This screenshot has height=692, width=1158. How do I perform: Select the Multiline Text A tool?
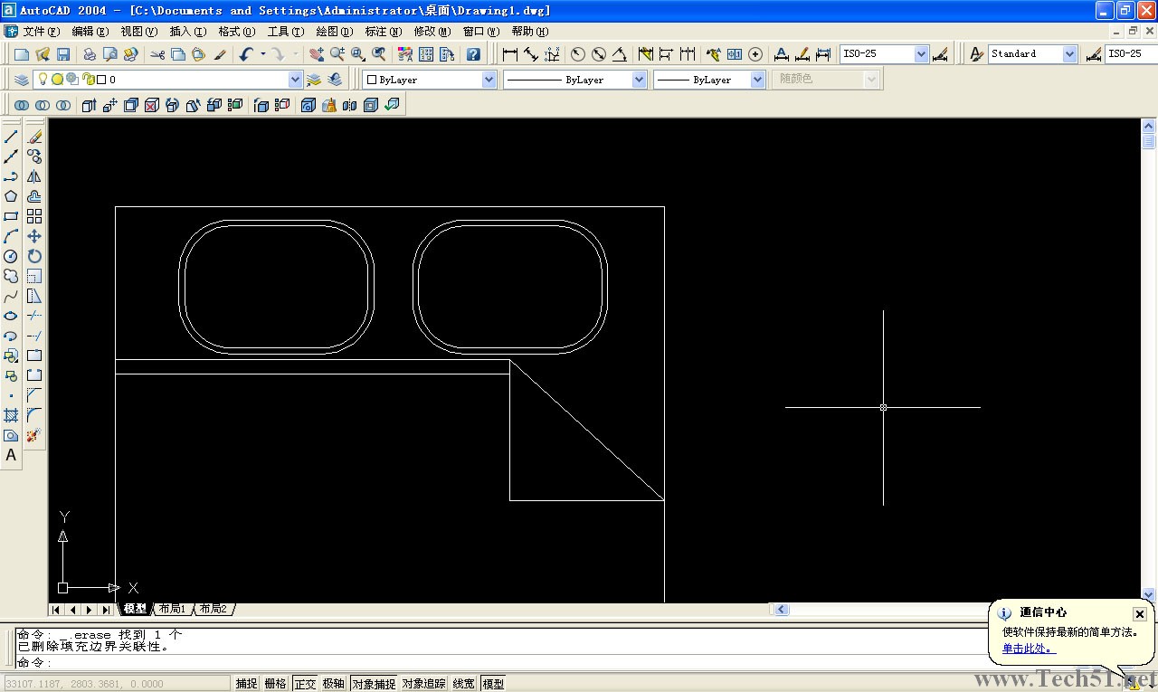tap(11, 455)
